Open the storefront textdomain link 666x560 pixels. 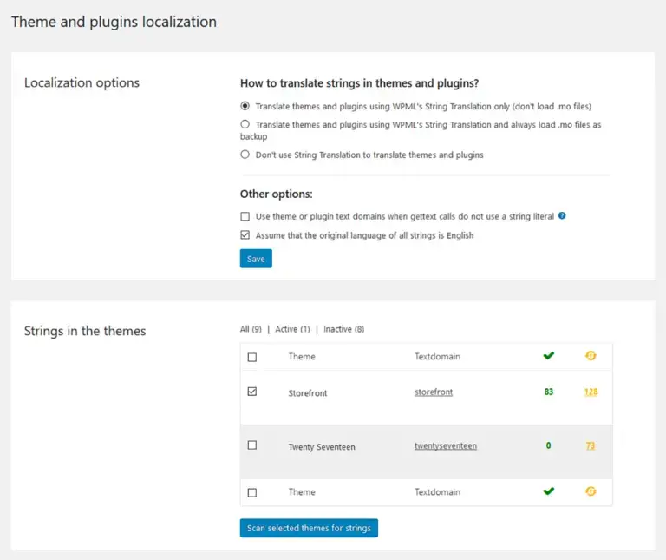click(434, 392)
